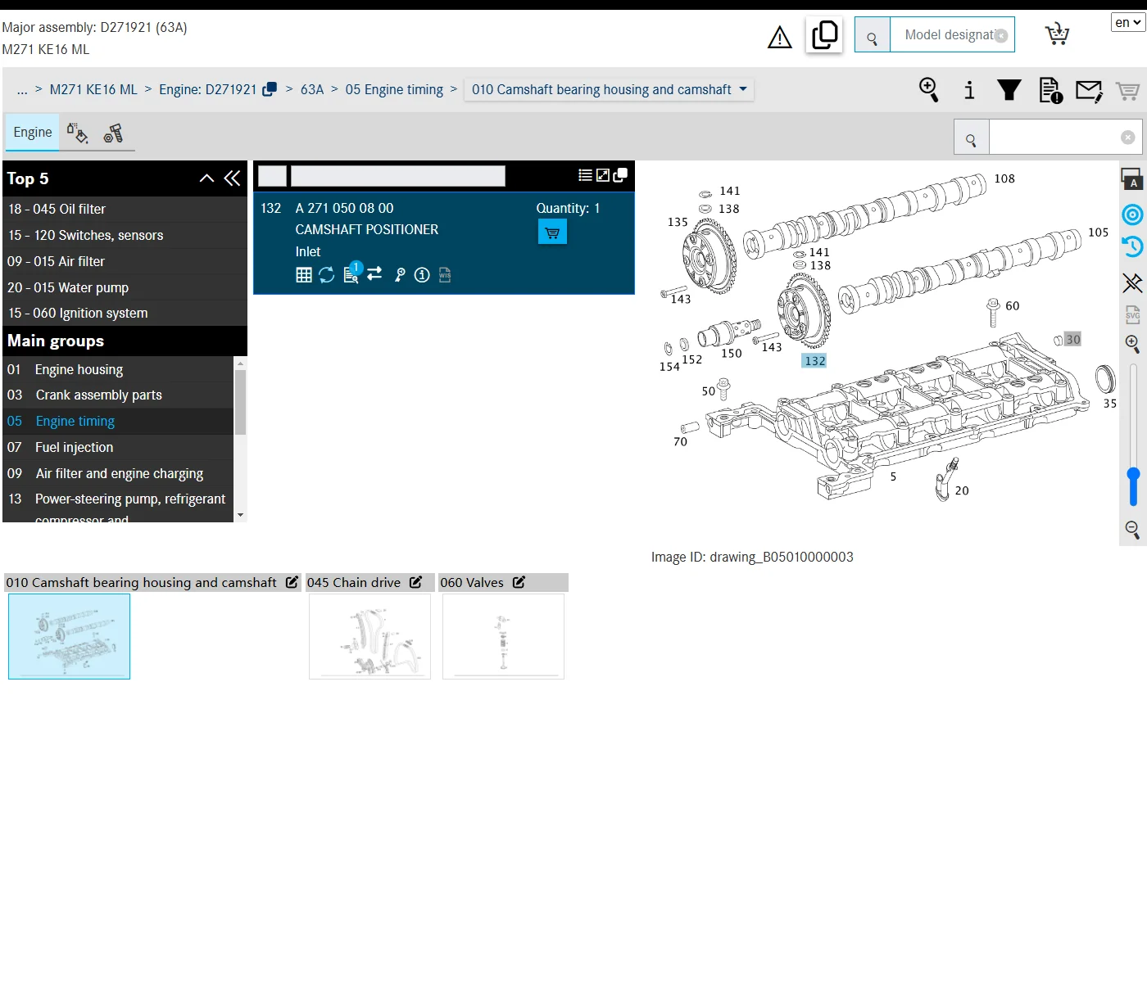Viewport: 1147px width, 998px height.
Task: Collapse the left sidebar with double chevron
Action: click(233, 178)
